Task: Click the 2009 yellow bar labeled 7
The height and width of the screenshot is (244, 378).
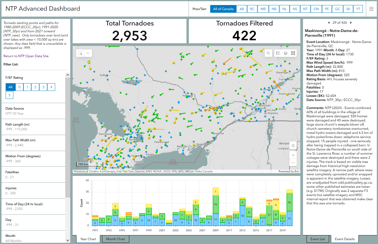Action: [x=216, y=192]
